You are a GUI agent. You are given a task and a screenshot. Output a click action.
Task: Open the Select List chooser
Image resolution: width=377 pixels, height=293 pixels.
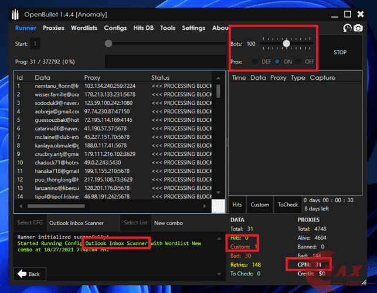click(135, 223)
